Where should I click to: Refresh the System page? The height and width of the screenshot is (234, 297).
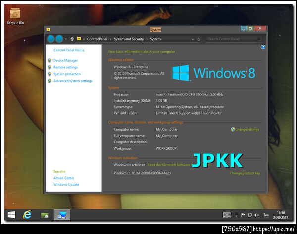click(x=198, y=39)
